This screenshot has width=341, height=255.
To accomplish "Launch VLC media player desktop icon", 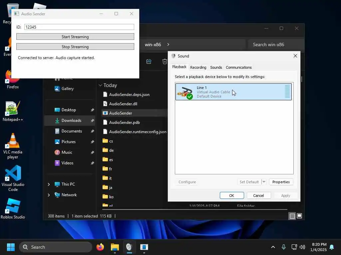I will click(x=13, y=146).
